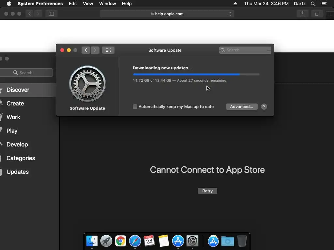This screenshot has width=334, height=250.
Task: Toggle Safari sidebar button
Action: [x=51, y=14]
